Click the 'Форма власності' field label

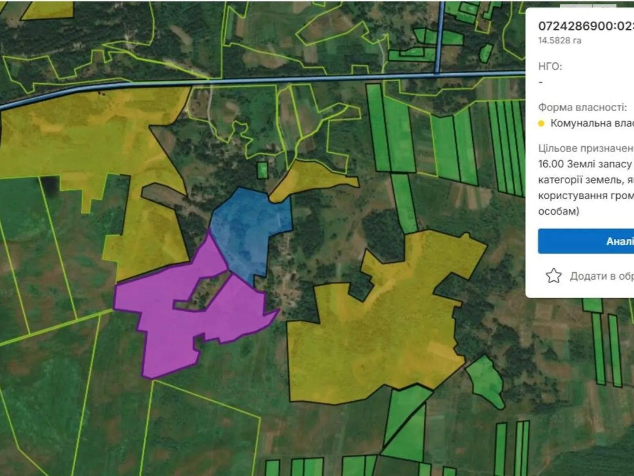[582, 107]
